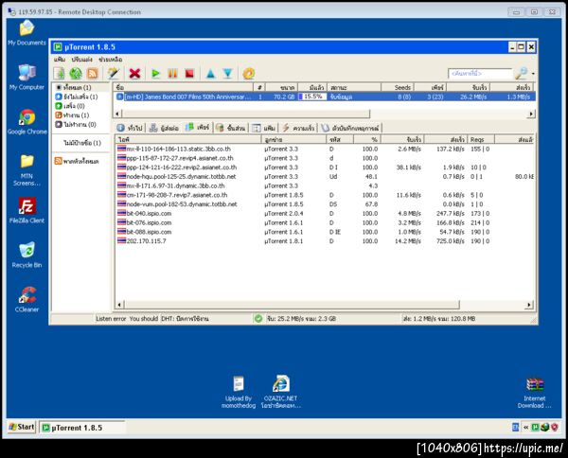
Task: Select peer ppp-124-121-16-222.revip2.asianet.co.th
Action: tap(324, 167)
